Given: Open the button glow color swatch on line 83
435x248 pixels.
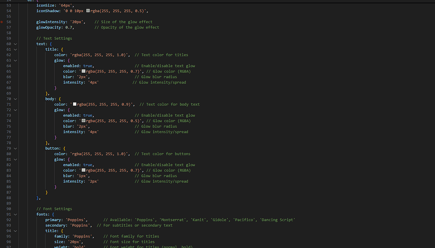Looking at the screenshot, I should [84, 170].
